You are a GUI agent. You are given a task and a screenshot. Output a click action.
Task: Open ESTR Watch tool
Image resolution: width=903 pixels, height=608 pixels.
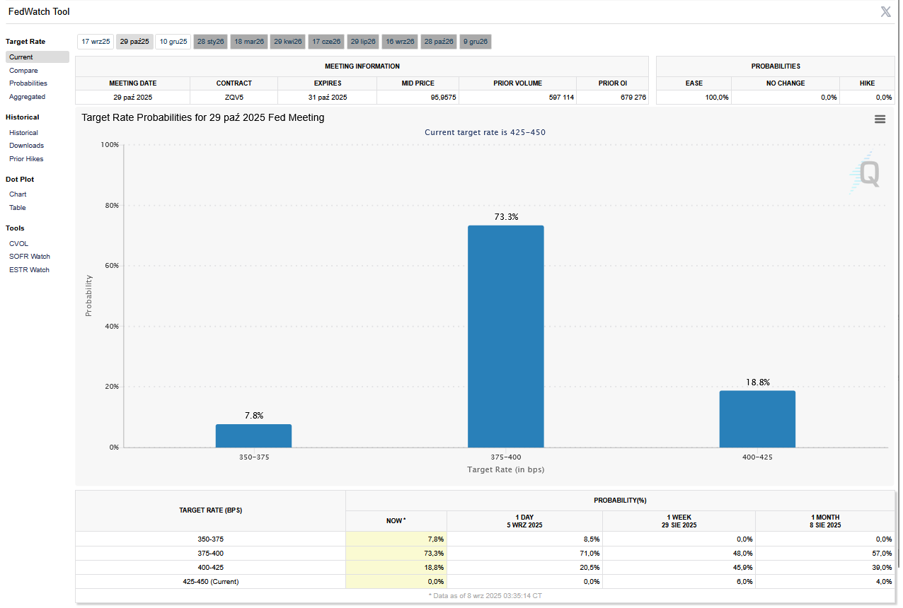pos(29,270)
